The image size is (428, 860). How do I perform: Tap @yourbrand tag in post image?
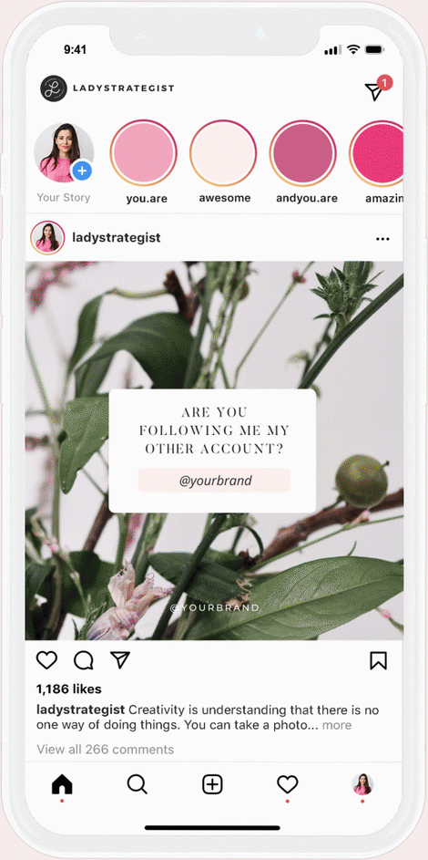tap(215, 481)
